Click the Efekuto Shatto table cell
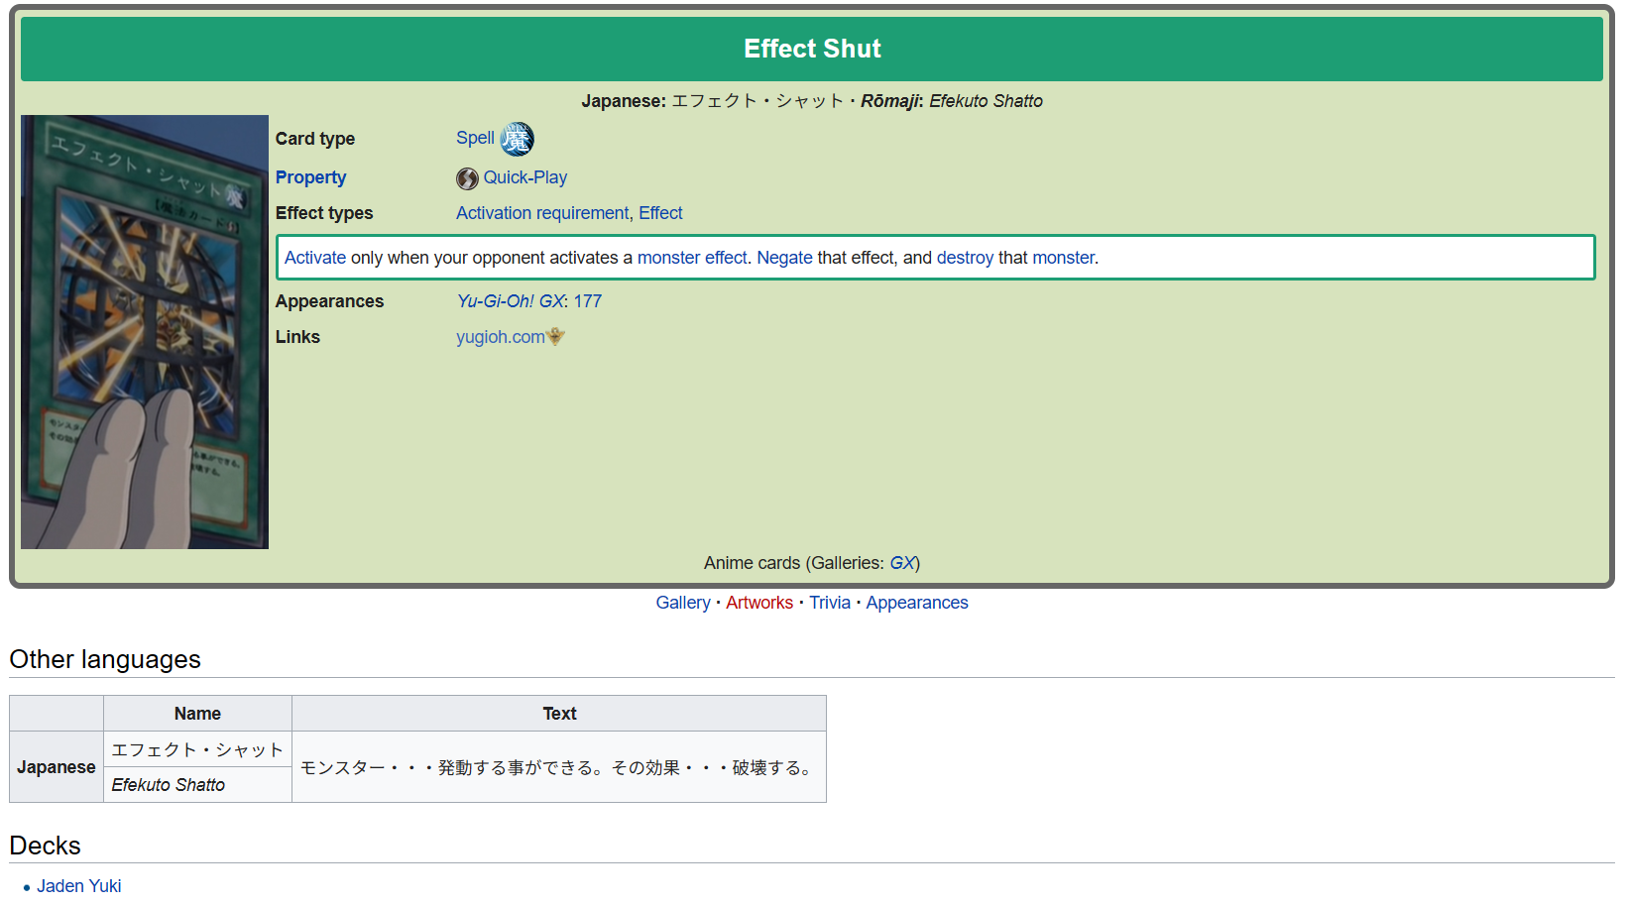The width and height of the screenshot is (1628, 904). click(x=197, y=785)
